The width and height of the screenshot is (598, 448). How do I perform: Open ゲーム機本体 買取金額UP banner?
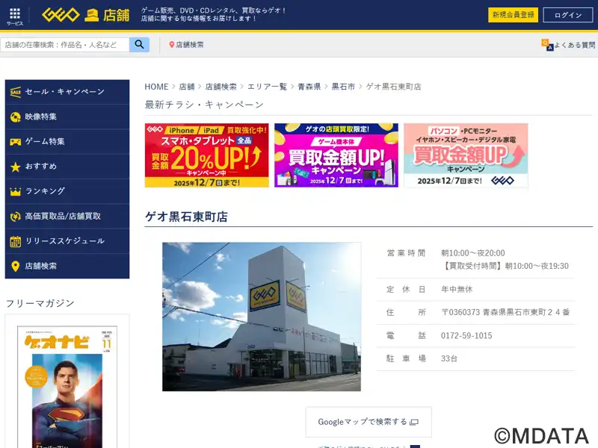tap(336, 155)
